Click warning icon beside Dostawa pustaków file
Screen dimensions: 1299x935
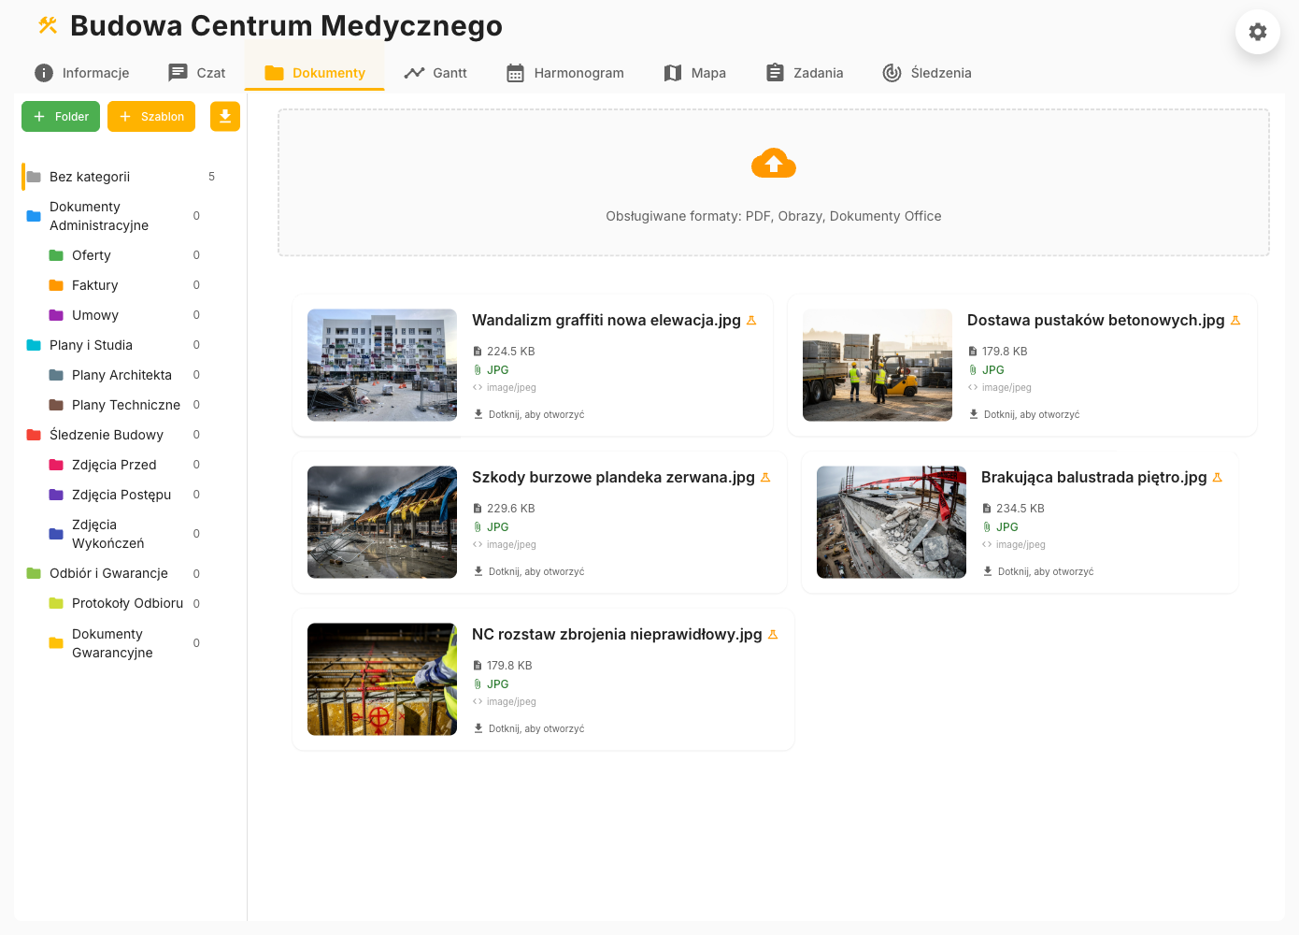coord(1235,321)
